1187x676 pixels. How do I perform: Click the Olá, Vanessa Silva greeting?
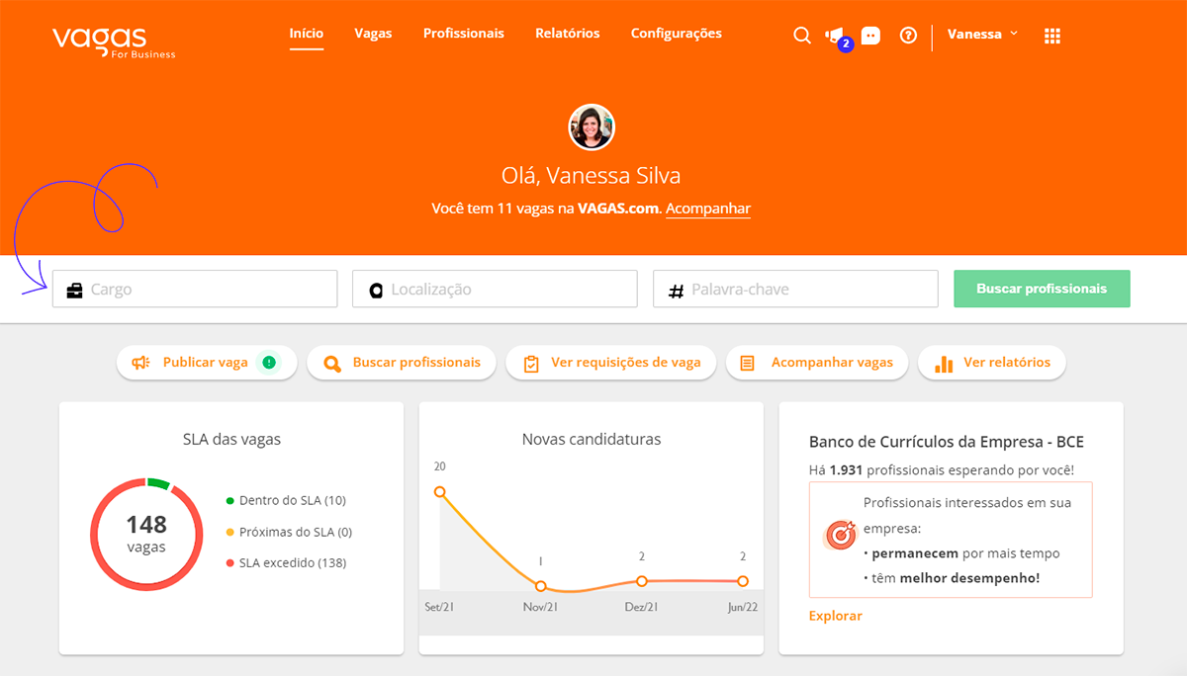click(592, 176)
